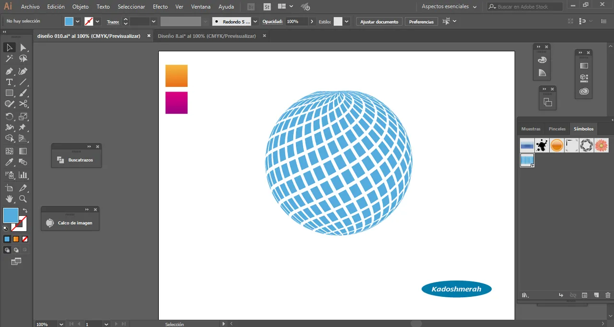The width and height of the screenshot is (614, 327).
Task: Click the Rotate tool
Action: pyautogui.click(x=9, y=117)
